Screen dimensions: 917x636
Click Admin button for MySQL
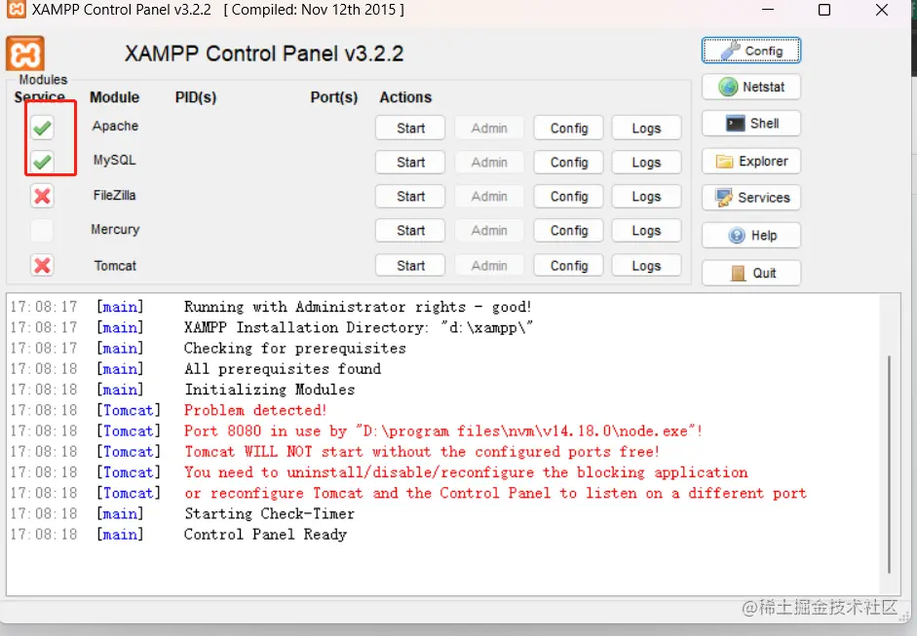489,162
